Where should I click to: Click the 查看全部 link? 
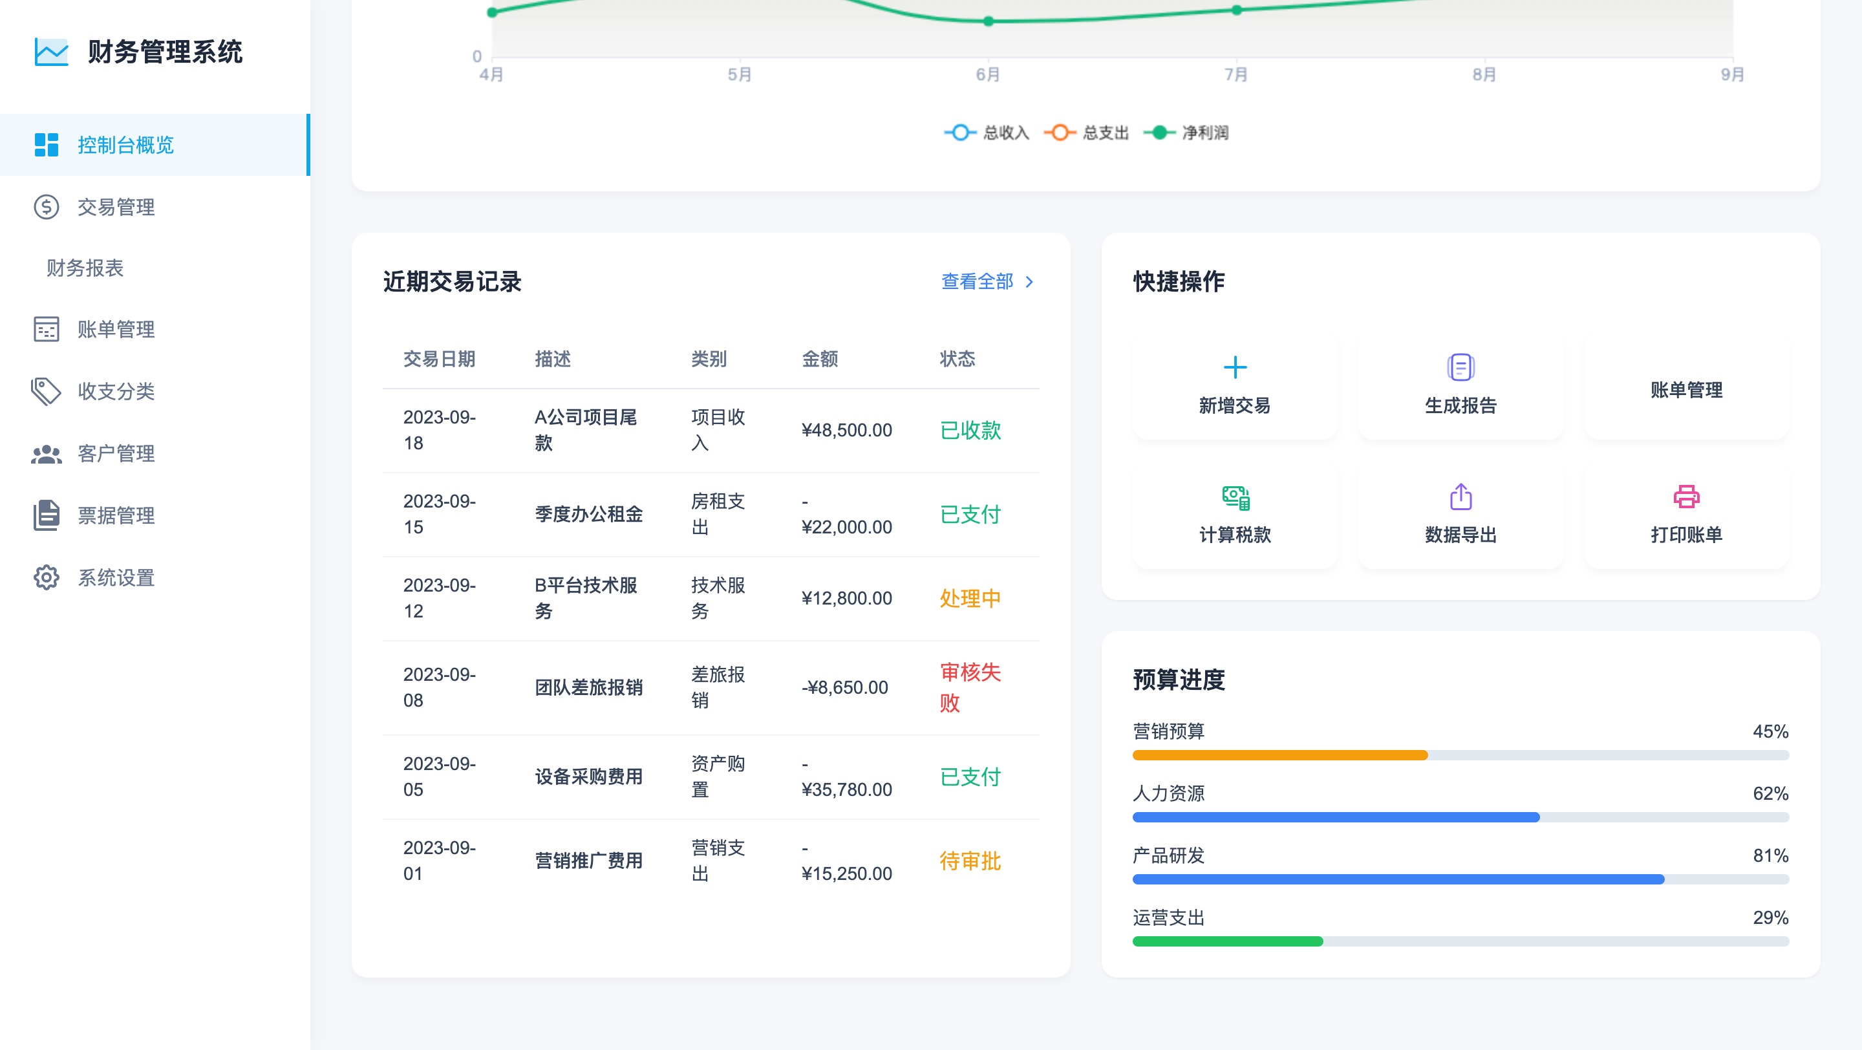pos(976,282)
